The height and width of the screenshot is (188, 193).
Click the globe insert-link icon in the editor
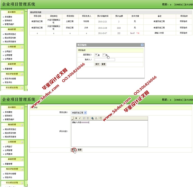pos(92,118)
